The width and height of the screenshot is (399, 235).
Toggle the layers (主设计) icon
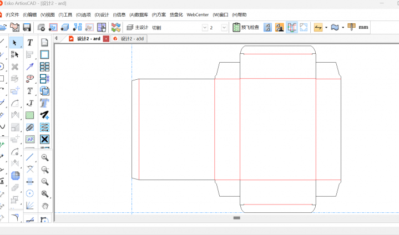pos(129,27)
